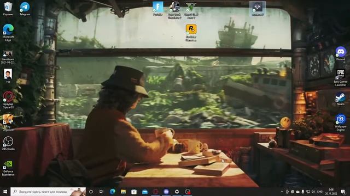Open Settings gear on the taskbar
The image size is (350, 196).
(177, 192)
